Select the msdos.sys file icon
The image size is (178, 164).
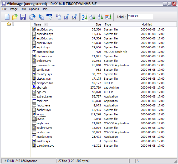pos(34,141)
